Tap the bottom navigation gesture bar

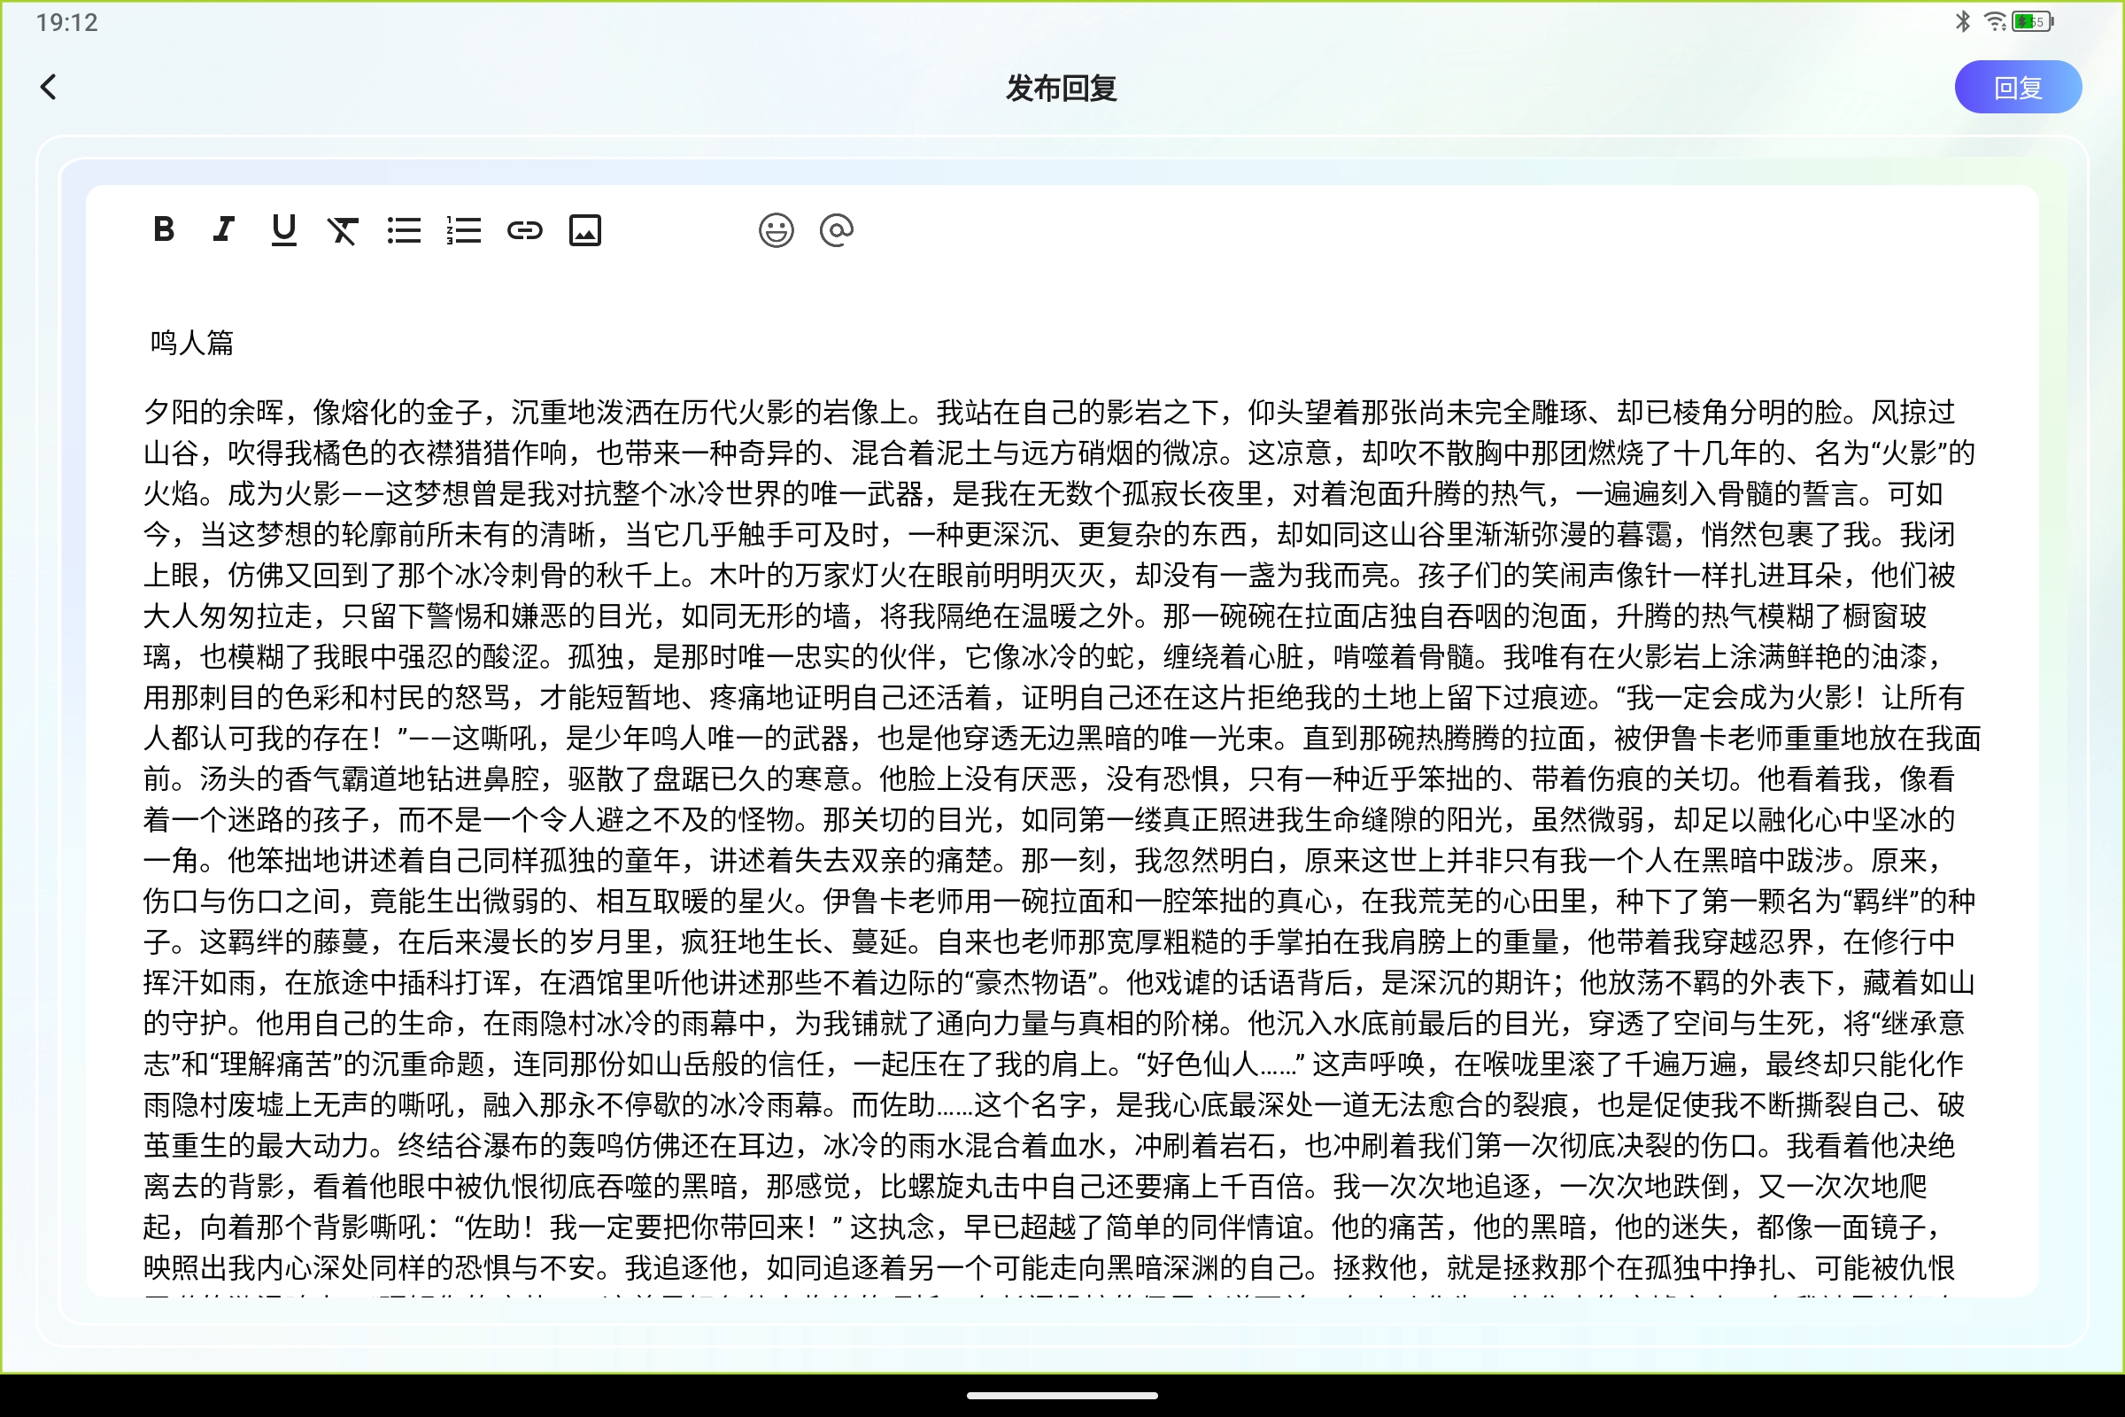pos(1062,1396)
